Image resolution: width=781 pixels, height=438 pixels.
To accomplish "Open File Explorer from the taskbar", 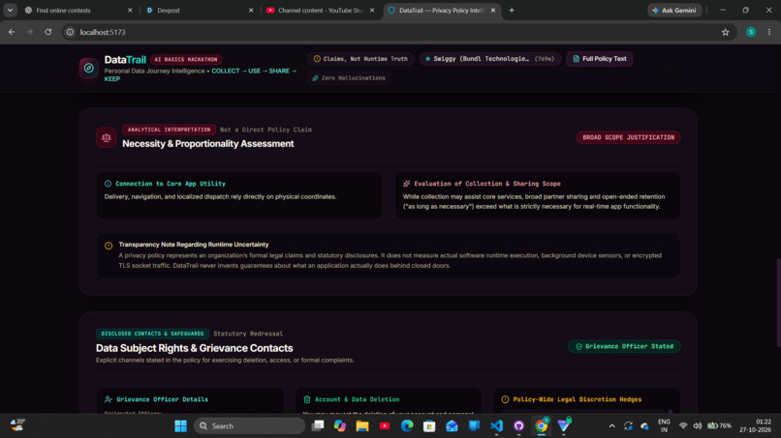I will click(362, 425).
